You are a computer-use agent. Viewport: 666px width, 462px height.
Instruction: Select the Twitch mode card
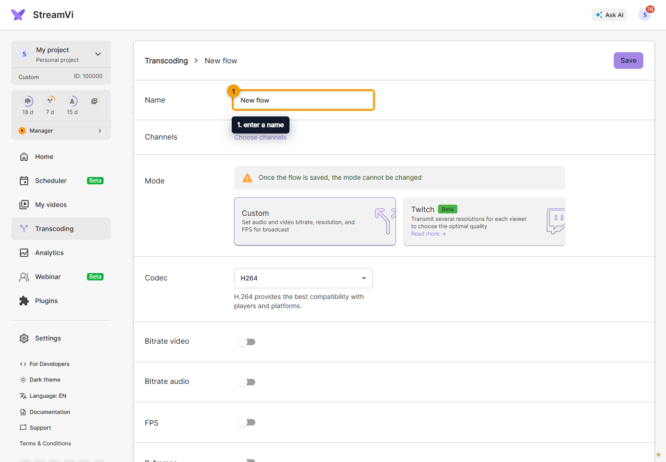[484, 221]
